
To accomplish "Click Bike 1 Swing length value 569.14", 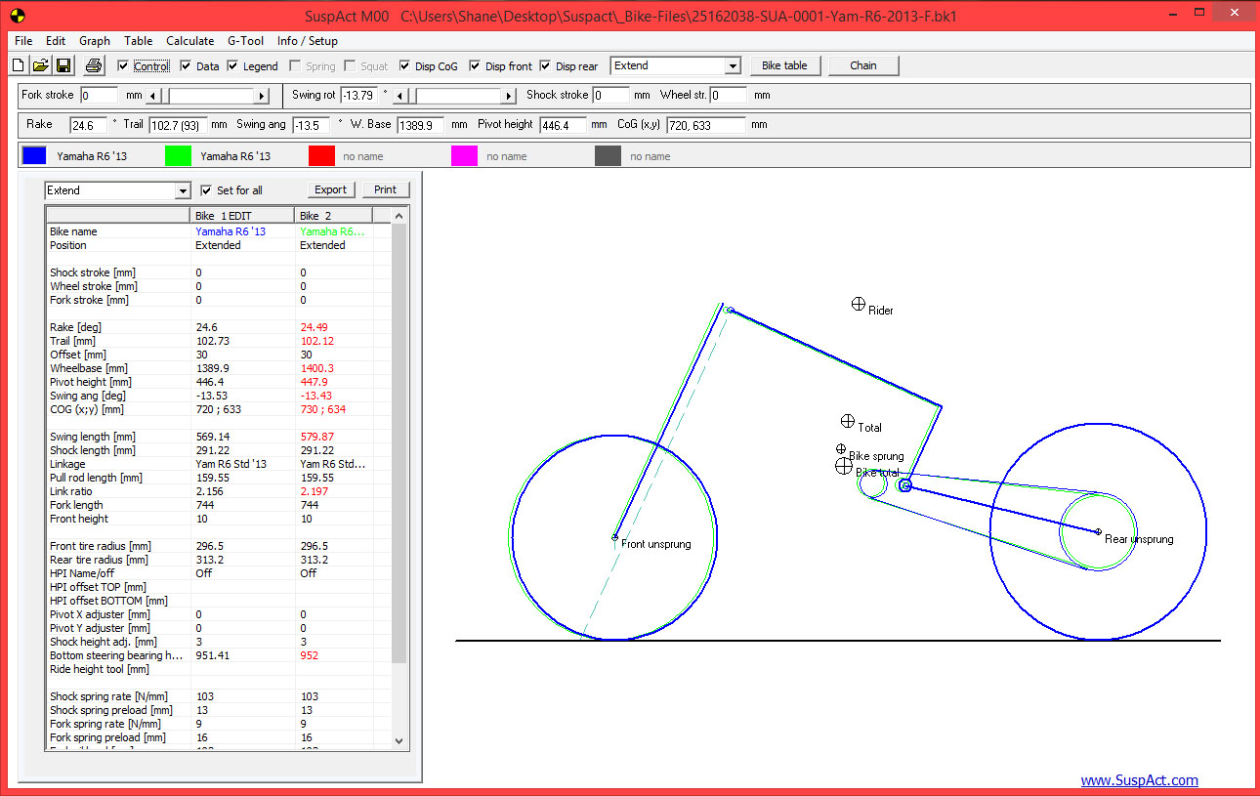I will tap(213, 437).
